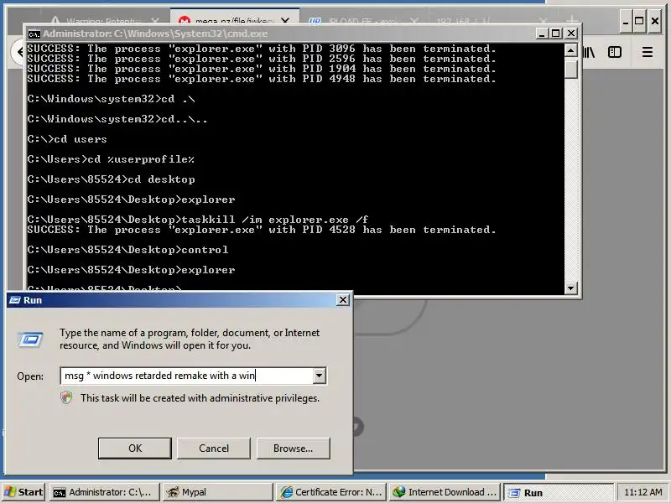Viewport: 671px width, 503px height.
Task: Click the 11:12 AM taskbar clock
Action: tap(642, 492)
